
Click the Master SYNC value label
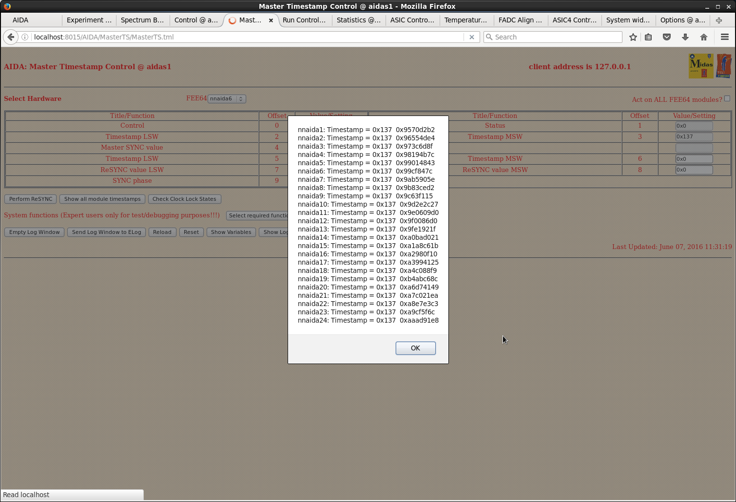click(x=132, y=148)
